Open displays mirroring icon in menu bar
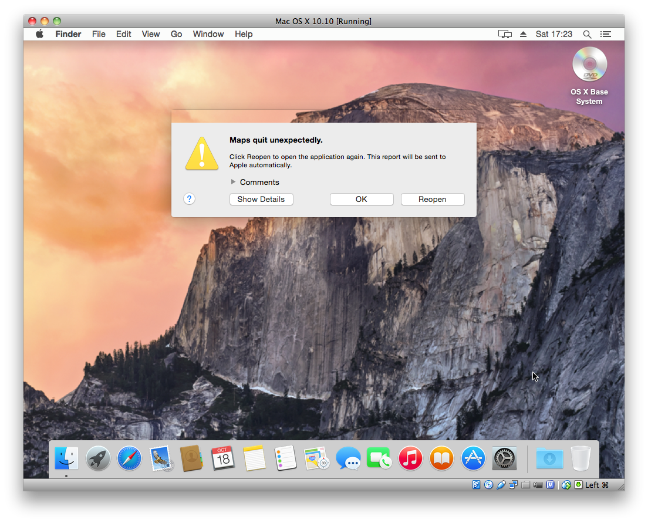648x523 pixels. point(505,34)
